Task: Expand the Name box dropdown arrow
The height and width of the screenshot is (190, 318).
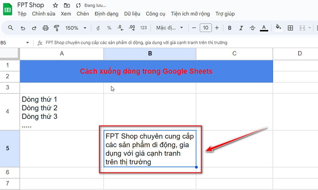Action: point(27,43)
